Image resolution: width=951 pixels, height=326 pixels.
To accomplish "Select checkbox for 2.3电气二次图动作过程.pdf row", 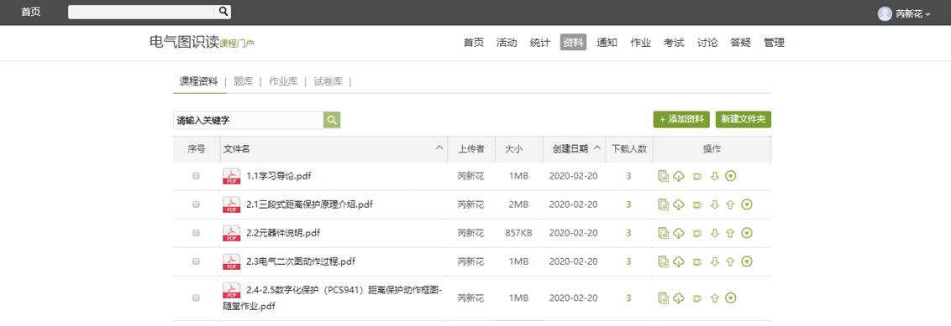I will 196,261.
